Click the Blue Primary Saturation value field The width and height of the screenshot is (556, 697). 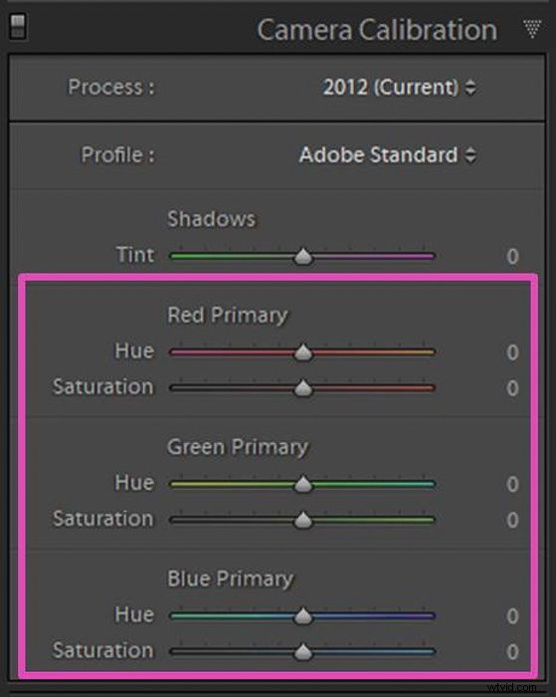click(512, 652)
